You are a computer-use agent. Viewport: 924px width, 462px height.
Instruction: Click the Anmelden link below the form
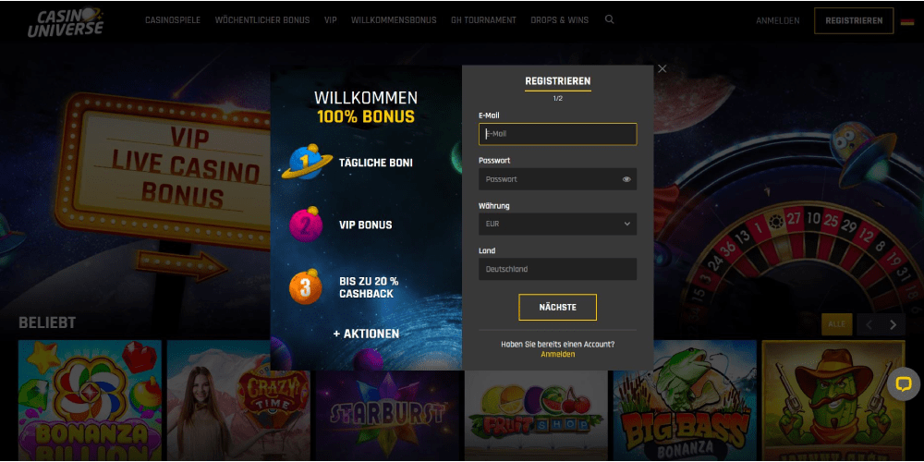[557, 354]
